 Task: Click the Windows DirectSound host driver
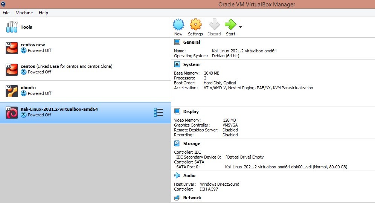[220, 184]
